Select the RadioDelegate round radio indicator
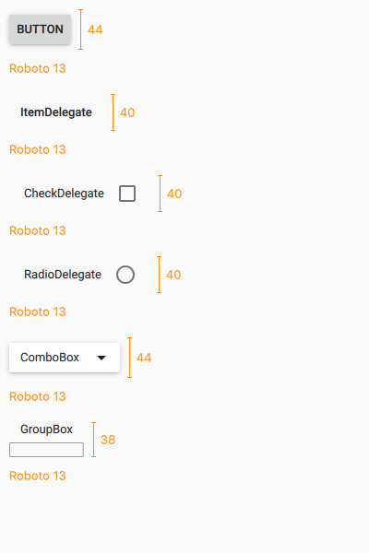 click(125, 275)
